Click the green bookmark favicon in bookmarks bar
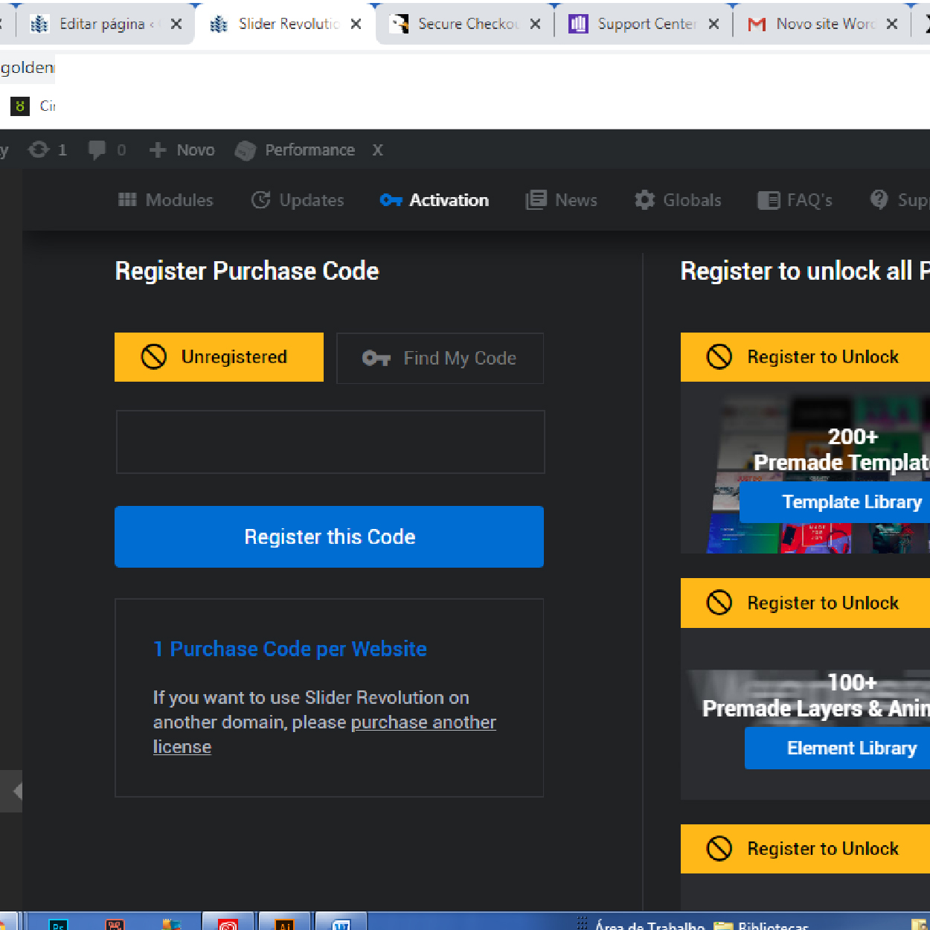 [20, 106]
